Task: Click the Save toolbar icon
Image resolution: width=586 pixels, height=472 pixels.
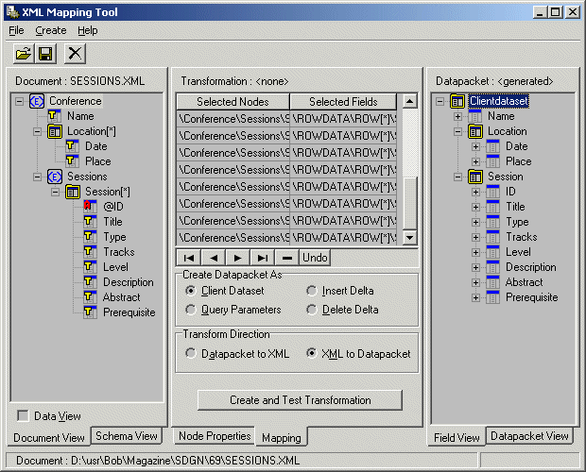Action: 45,55
